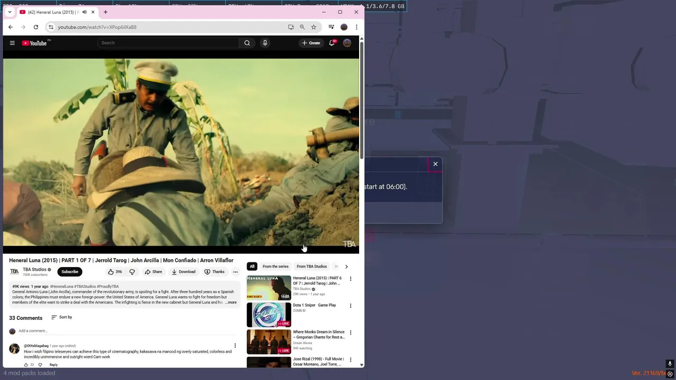Open the Chrome profile avatar
The image size is (676, 380).
[344, 27]
